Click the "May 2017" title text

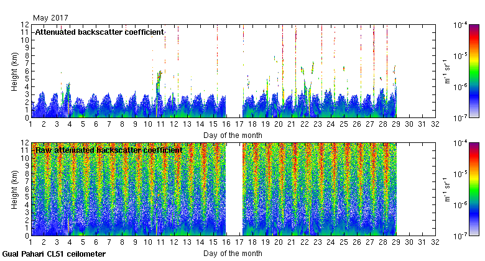pos(50,18)
